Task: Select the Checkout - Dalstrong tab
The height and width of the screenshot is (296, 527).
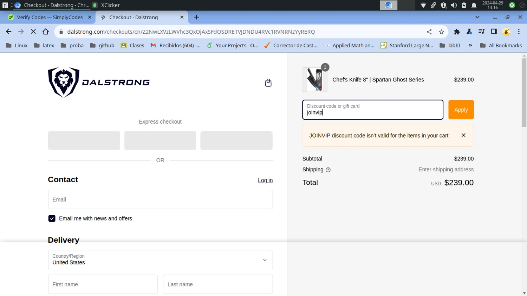Action: point(142,17)
